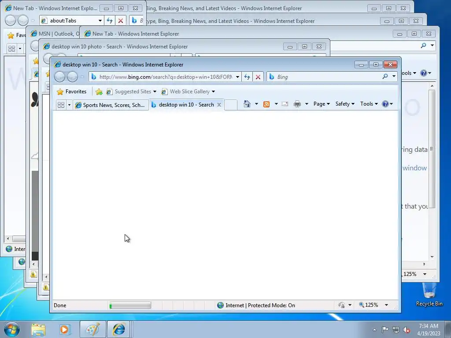Click the privacy/phishing icon in front status bar
Screen dimensions: 451x338
(341, 305)
